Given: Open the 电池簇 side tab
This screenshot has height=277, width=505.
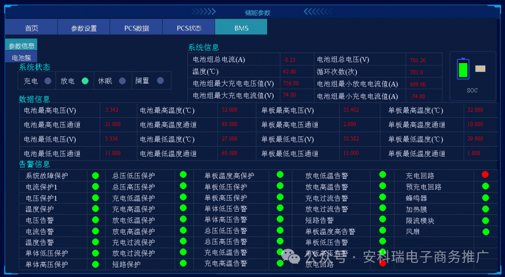Looking at the screenshot, I should click(21, 57).
